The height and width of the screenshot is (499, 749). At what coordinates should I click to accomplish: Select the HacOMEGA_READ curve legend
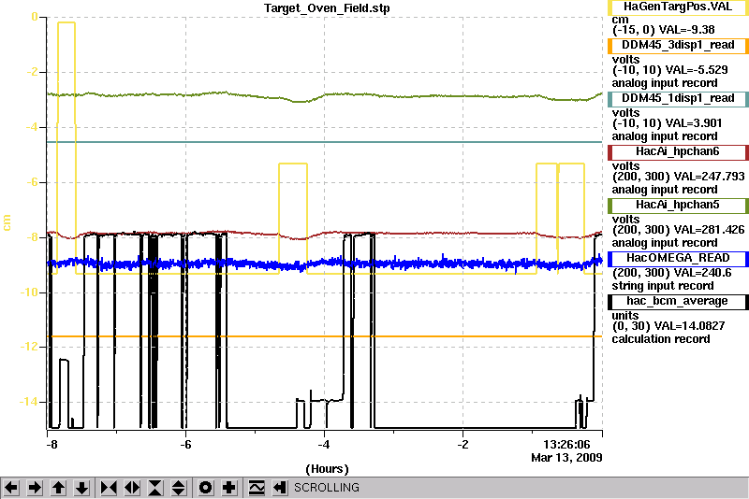(x=678, y=259)
